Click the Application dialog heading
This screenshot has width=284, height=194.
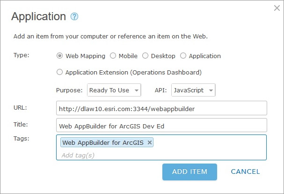pos(38,16)
